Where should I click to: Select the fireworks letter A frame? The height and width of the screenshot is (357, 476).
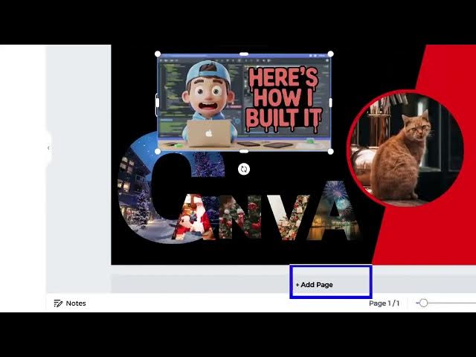[x=334, y=211]
